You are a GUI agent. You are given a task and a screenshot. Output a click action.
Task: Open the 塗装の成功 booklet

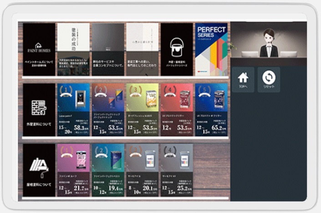[73, 49]
